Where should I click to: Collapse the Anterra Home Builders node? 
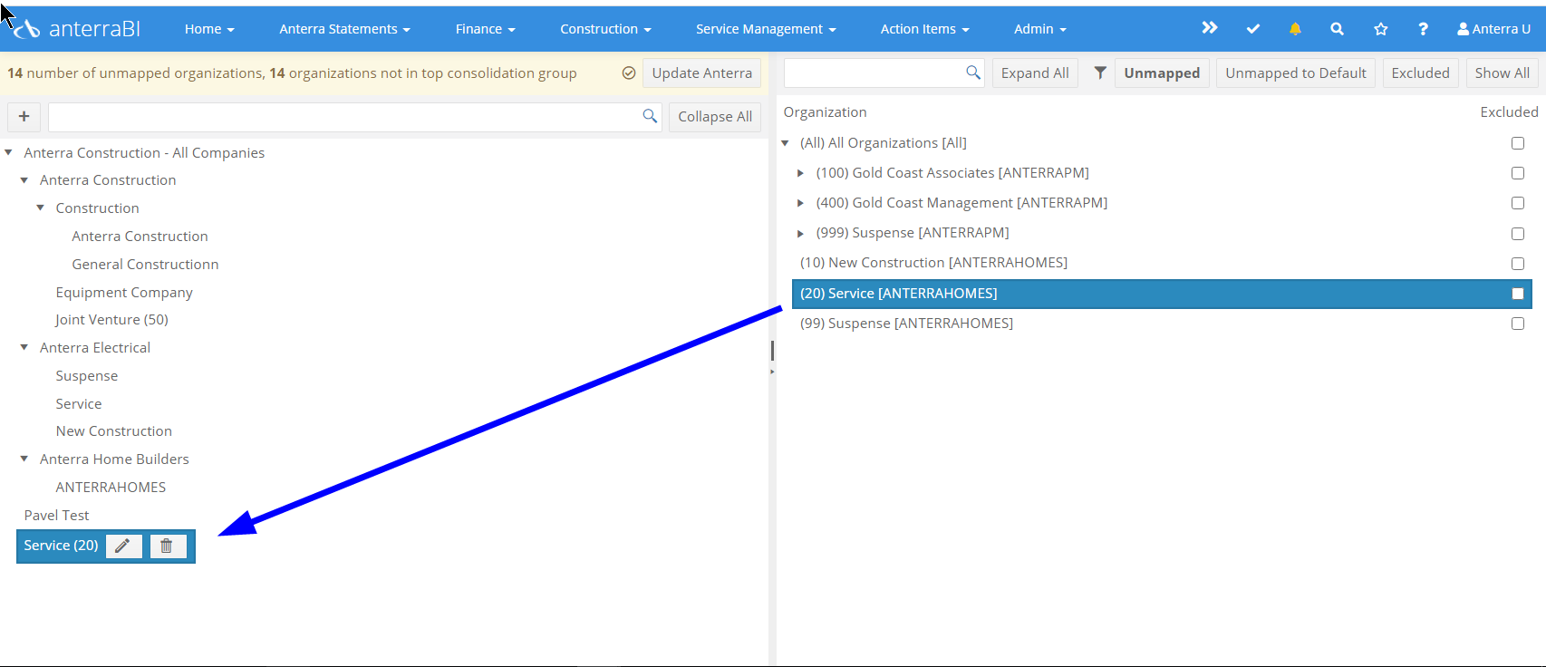pos(24,459)
